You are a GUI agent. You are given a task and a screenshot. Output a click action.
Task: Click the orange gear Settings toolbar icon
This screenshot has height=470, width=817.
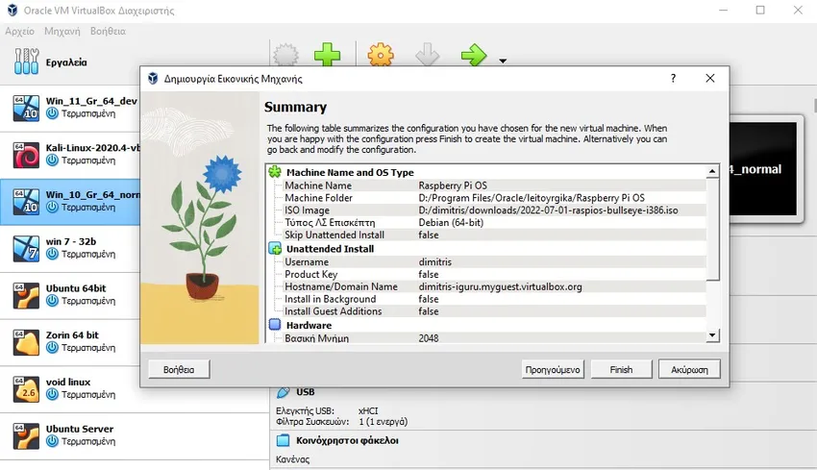381,55
